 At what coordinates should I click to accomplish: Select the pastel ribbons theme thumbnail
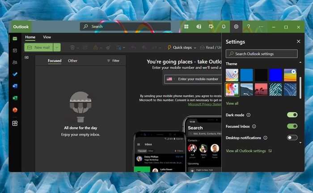pyautogui.click(x=232, y=75)
